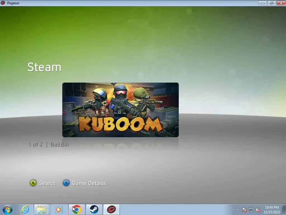Click the blue X Game Details button
The width and height of the screenshot is (286, 215).
tap(66, 183)
